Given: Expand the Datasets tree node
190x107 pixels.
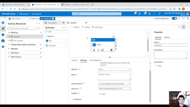Looking at the screenshot, I should [9, 49].
